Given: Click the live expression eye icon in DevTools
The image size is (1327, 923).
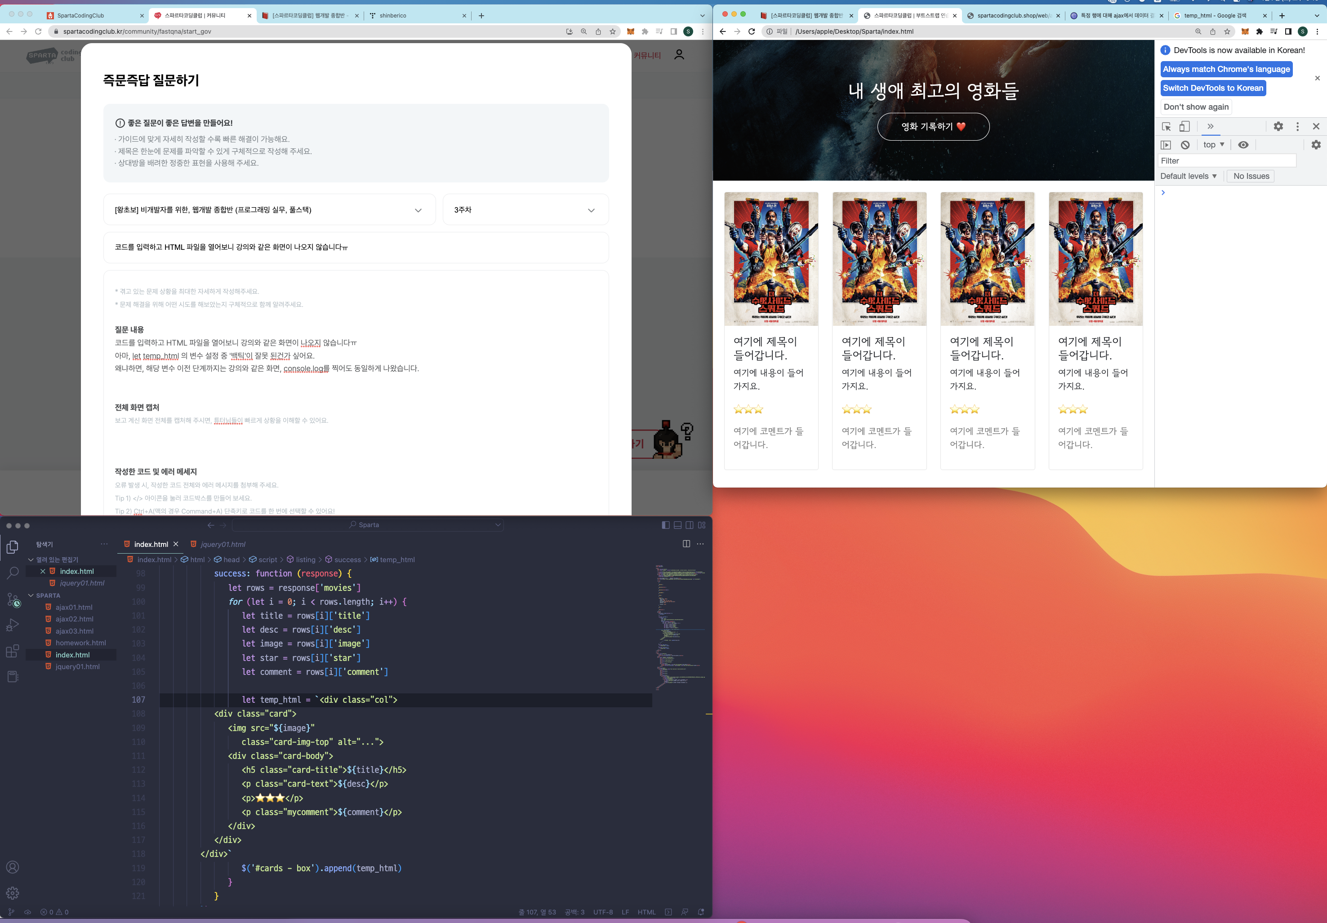Looking at the screenshot, I should (x=1243, y=145).
